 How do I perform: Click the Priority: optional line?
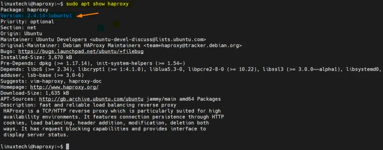(x=27, y=22)
